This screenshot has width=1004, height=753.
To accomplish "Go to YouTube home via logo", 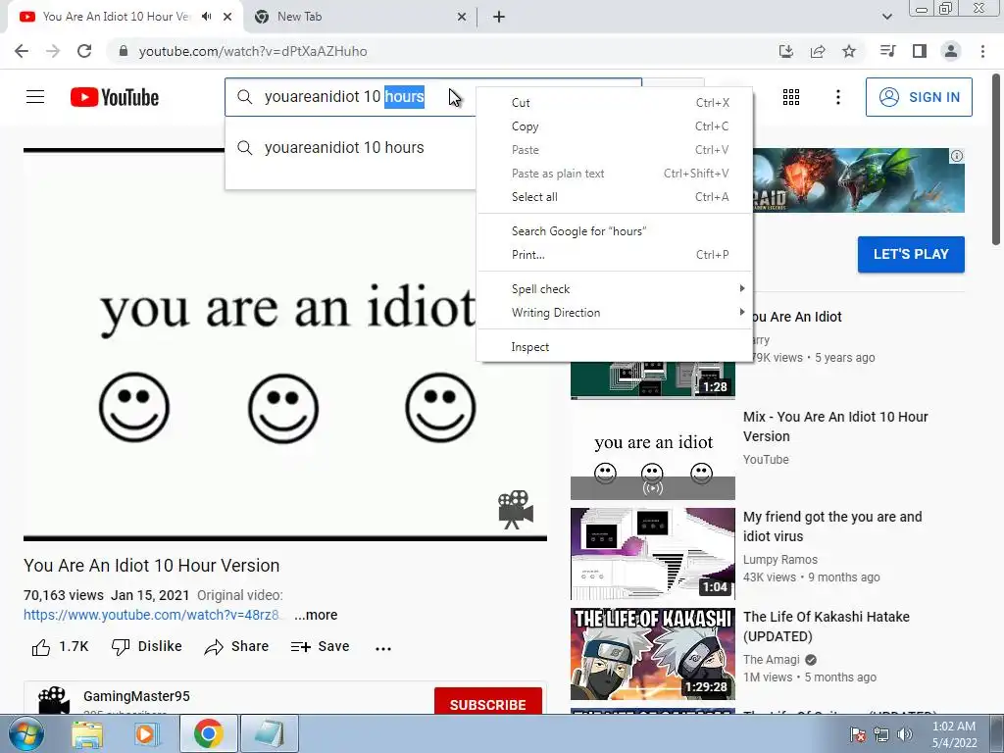I will point(115,97).
